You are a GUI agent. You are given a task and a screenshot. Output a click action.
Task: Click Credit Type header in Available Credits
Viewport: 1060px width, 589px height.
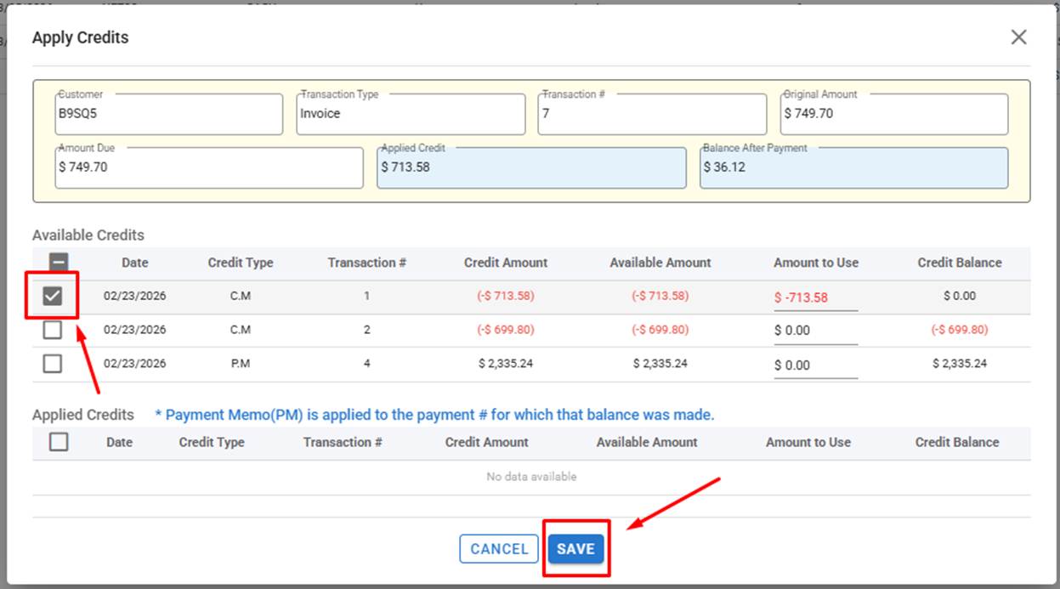click(x=241, y=263)
